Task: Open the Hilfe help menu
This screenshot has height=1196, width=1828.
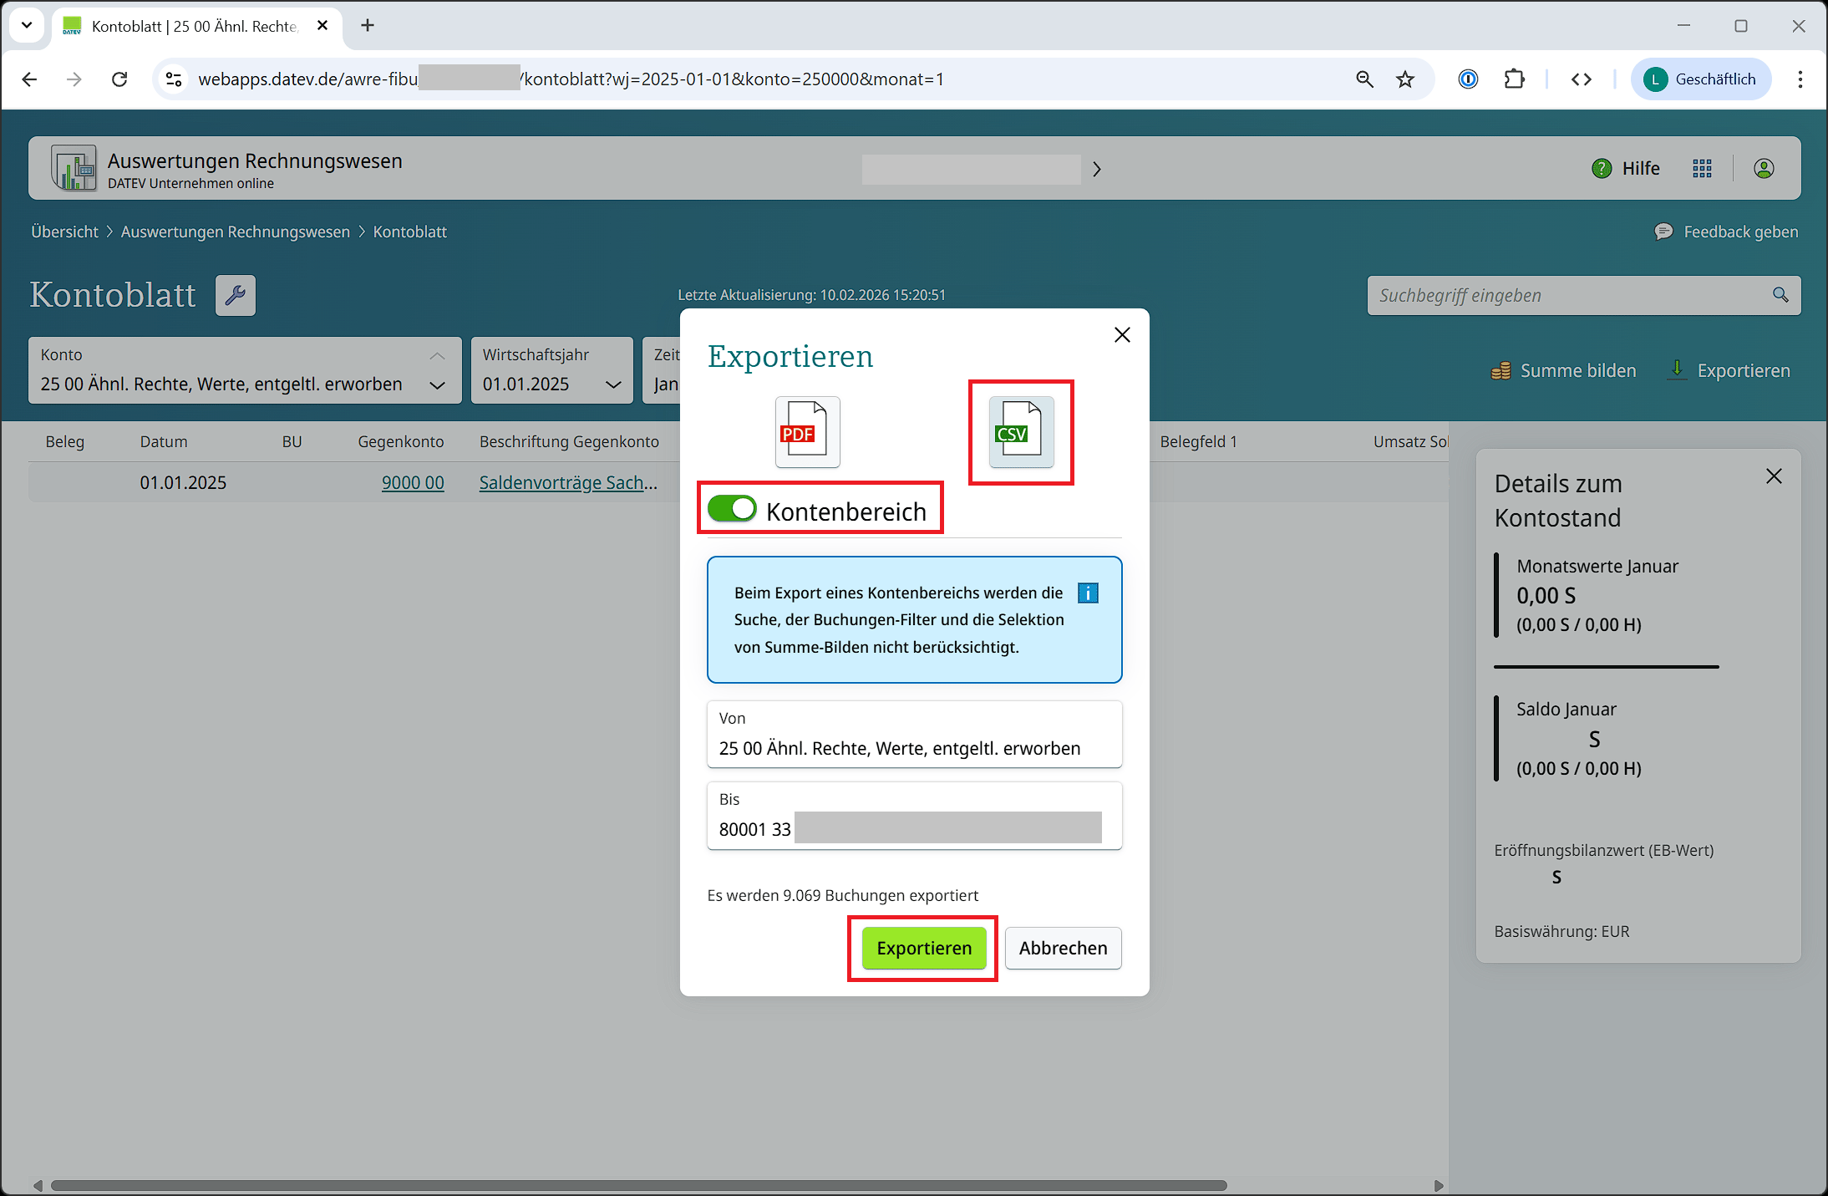Action: [1626, 168]
